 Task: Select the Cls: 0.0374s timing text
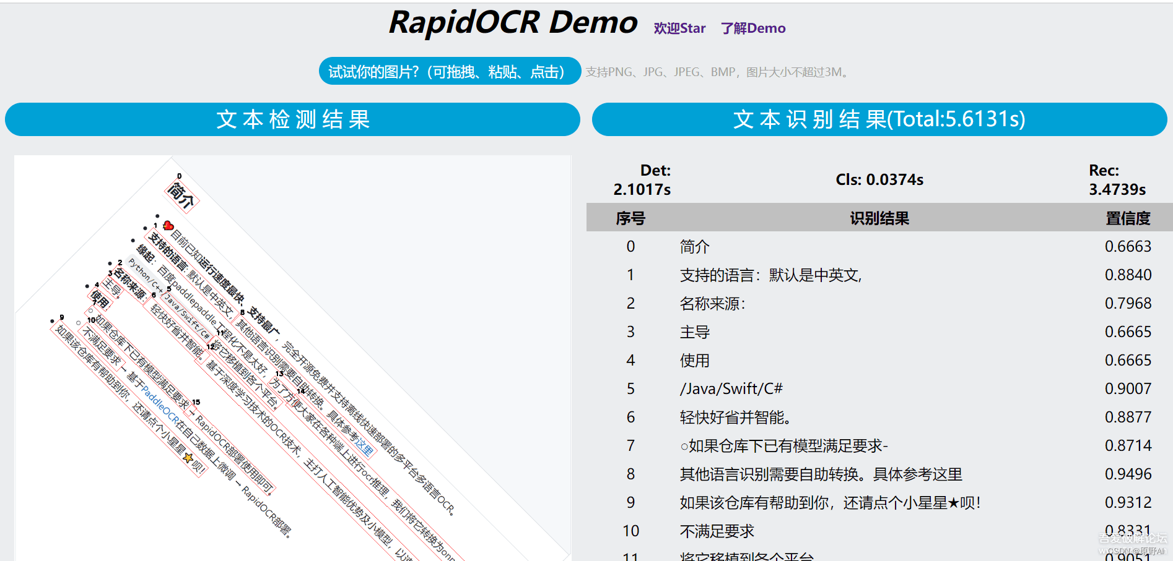click(879, 180)
